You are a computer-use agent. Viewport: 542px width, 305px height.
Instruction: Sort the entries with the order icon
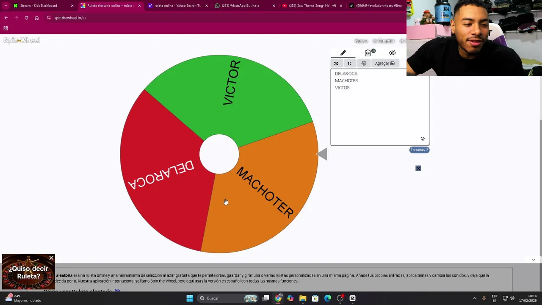pos(349,63)
